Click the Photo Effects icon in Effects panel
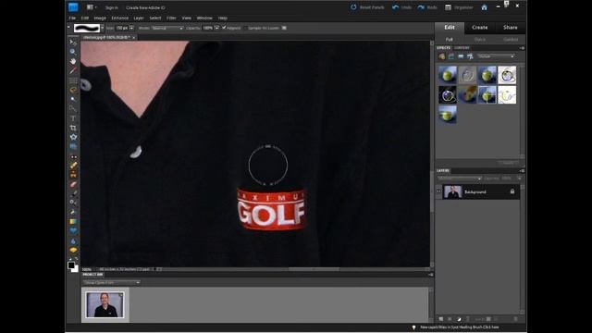The height and width of the screenshot is (333, 592). [461, 56]
